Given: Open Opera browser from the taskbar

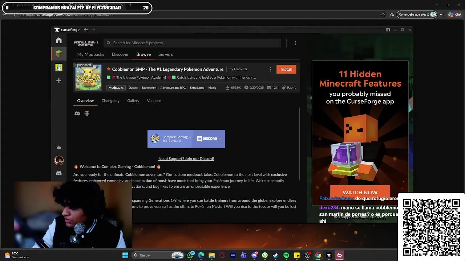Looking at the screenshot, I should 222,255.
